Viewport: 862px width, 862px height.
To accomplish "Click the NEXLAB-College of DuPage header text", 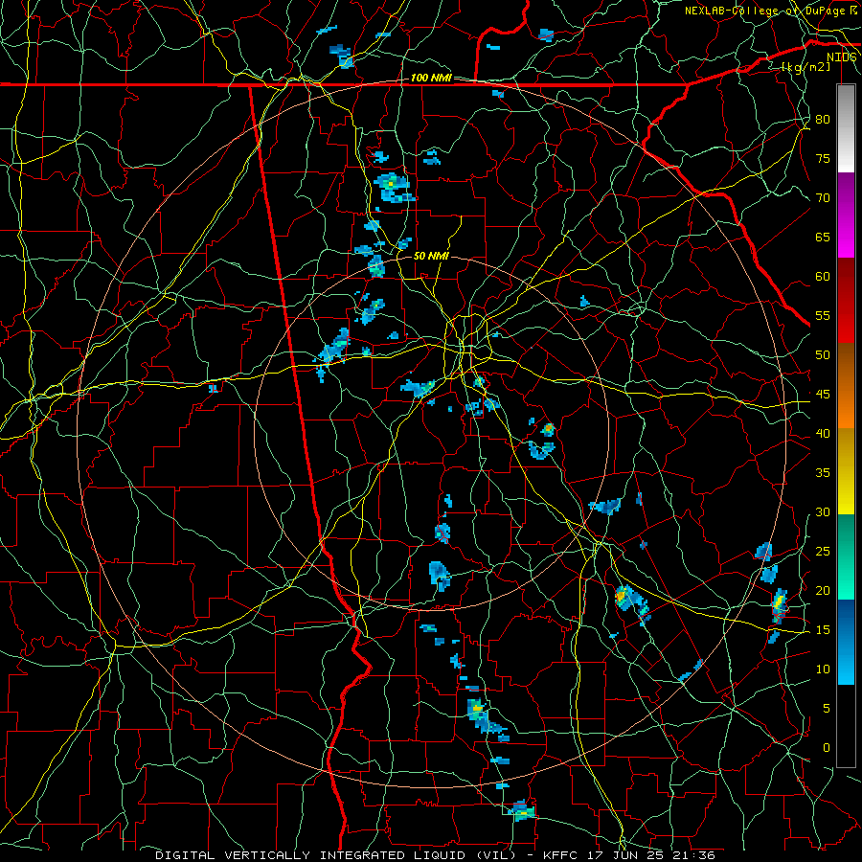I will (770, 11).
